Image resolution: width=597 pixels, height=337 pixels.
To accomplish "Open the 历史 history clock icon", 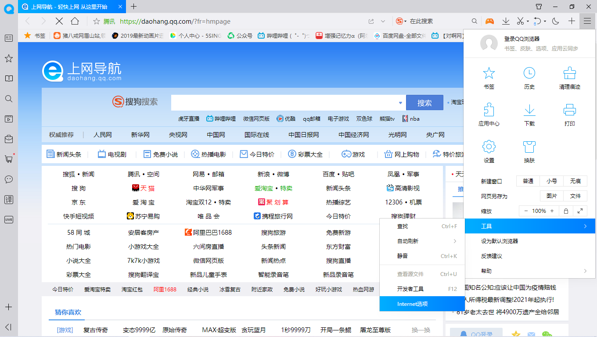I will [x=529, y=73].
